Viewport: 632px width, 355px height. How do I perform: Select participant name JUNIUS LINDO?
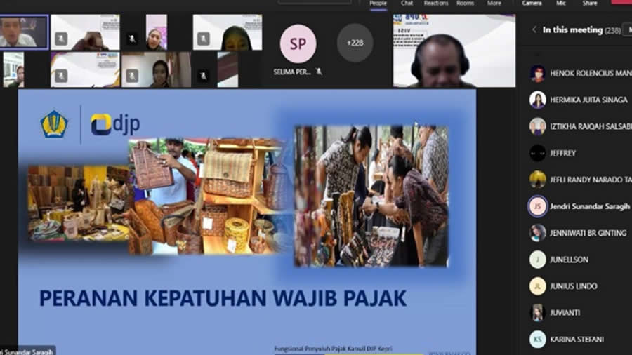574,286
